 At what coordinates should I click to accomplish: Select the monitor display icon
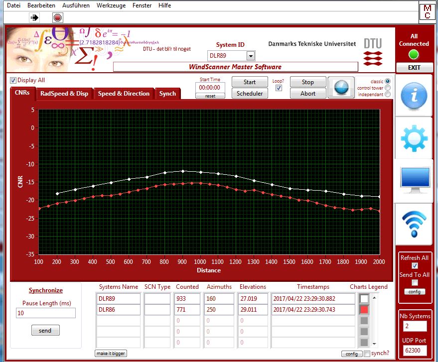(414, 180)
